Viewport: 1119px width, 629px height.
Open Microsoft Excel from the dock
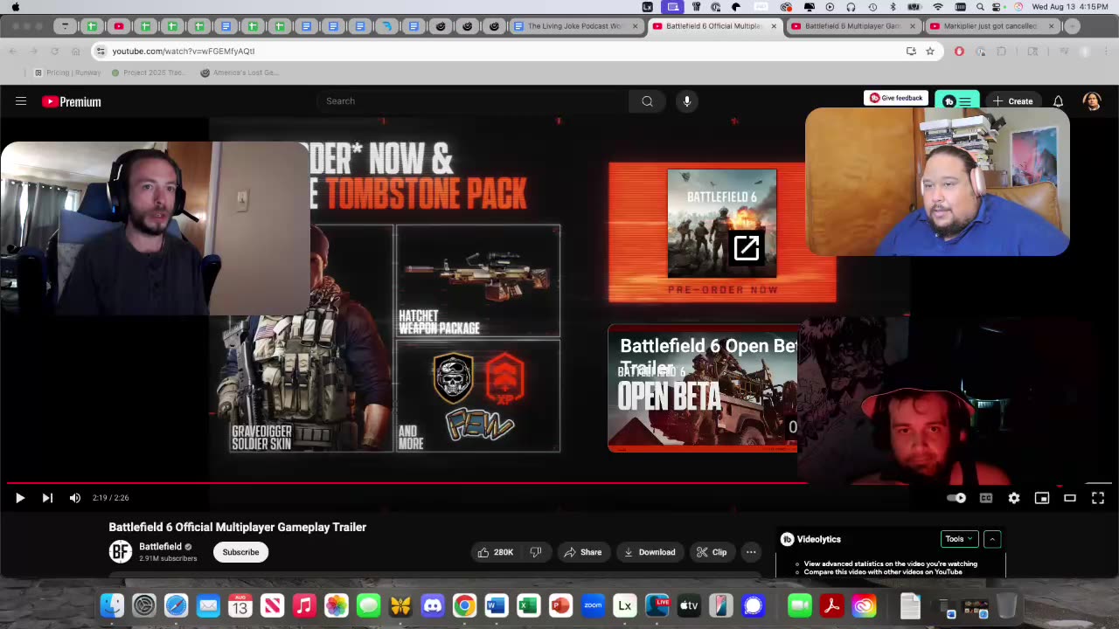point(529,605)
